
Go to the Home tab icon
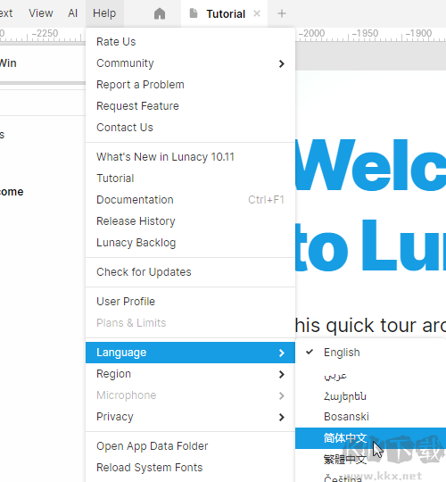160,13
